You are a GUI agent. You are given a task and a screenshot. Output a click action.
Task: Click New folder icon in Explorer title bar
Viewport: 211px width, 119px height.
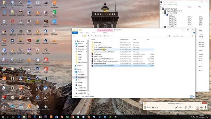click(80, 30)
